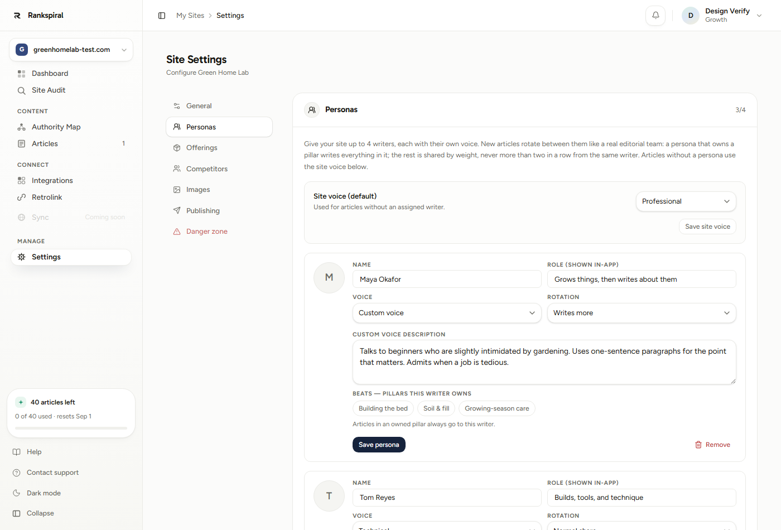Click the Collapse sidebar icon
Image resolution: width=781 pixels, height=530 pixels.
click(x=17, y=513)
